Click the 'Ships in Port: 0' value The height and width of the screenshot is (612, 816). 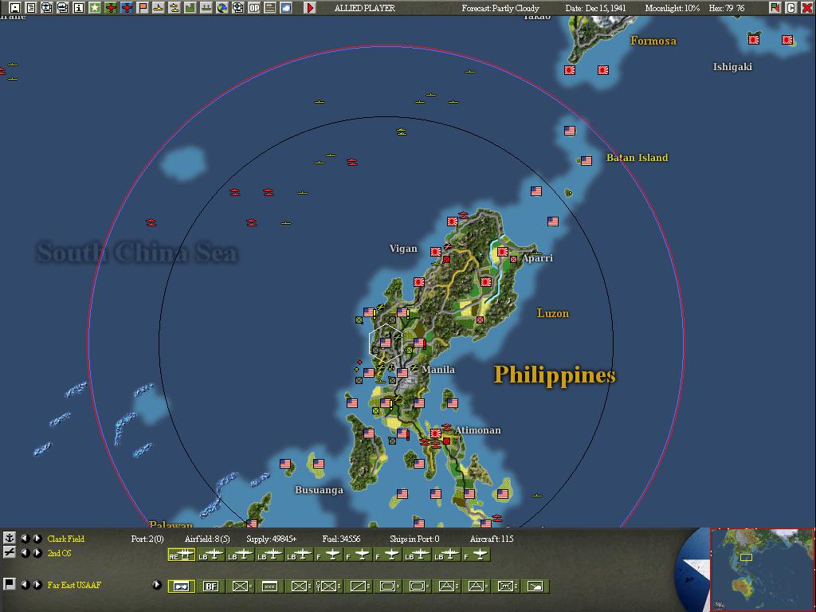(x=414, y=539)
